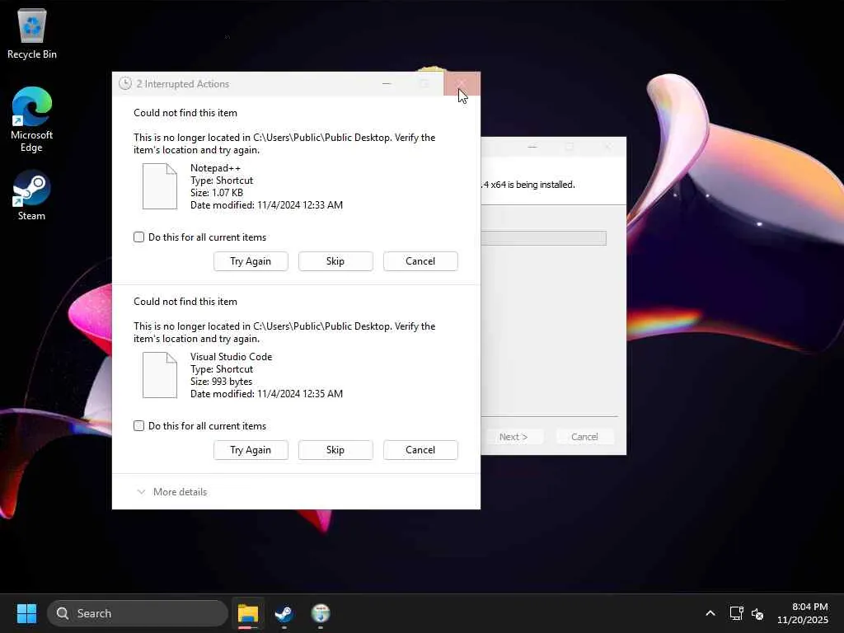Open the Recycle Bin desktop icon

(32, 33)
